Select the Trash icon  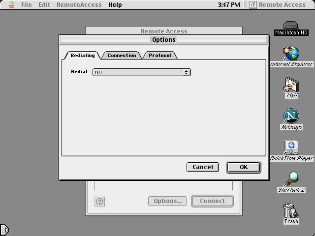pos(290,210)
